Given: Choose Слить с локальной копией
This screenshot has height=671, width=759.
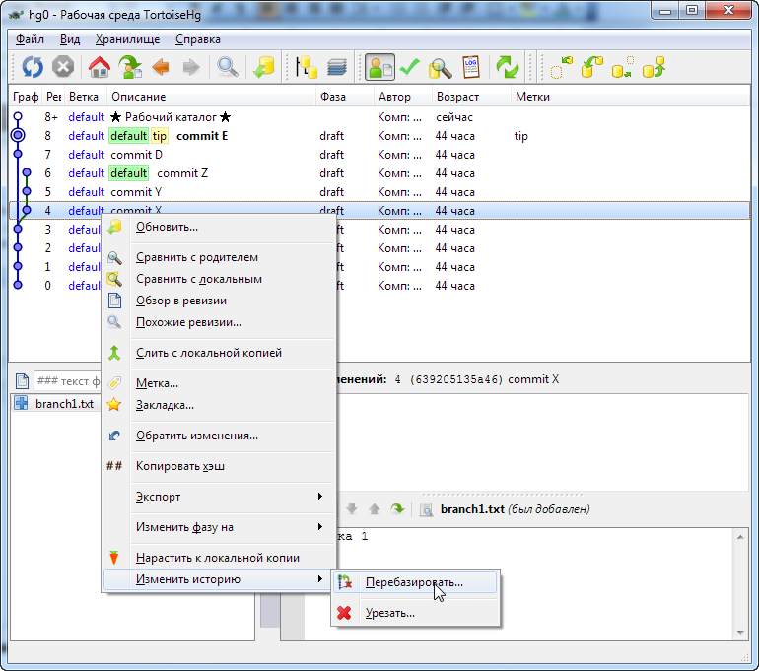Looking at the screenshot, I should click(218, 353).
